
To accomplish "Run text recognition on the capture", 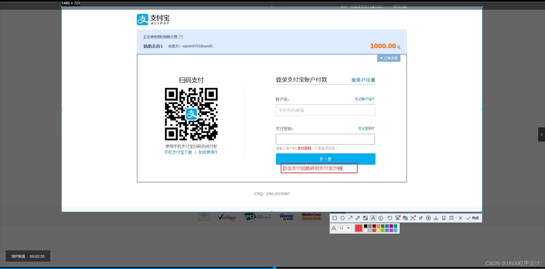I will tap(413, 218).
